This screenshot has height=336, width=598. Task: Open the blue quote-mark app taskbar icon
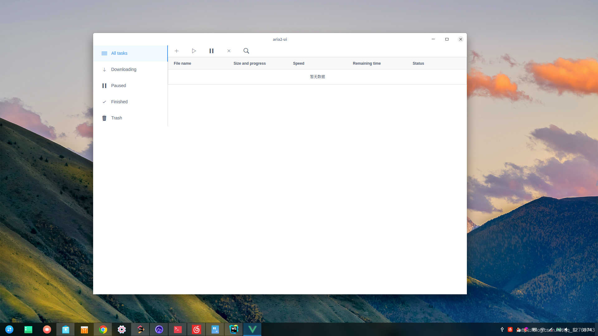pyautogui.click(x=215, y=329)
